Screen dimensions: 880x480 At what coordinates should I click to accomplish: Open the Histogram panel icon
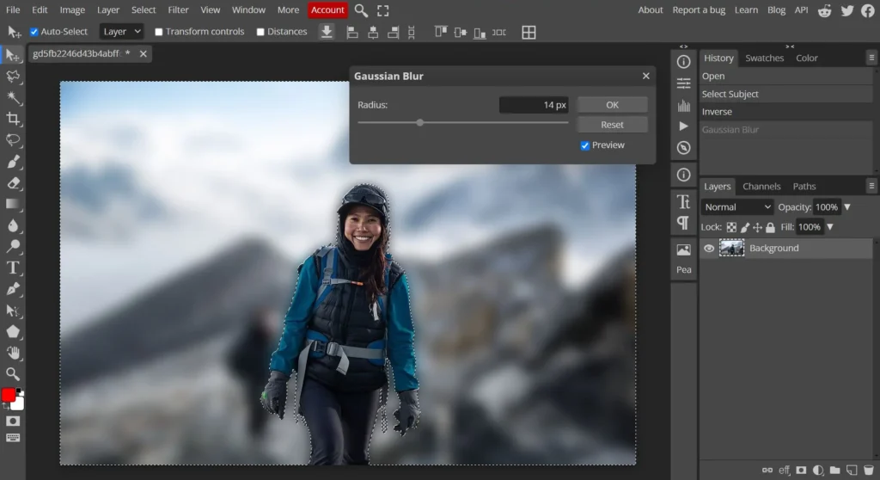pos(684,106)
